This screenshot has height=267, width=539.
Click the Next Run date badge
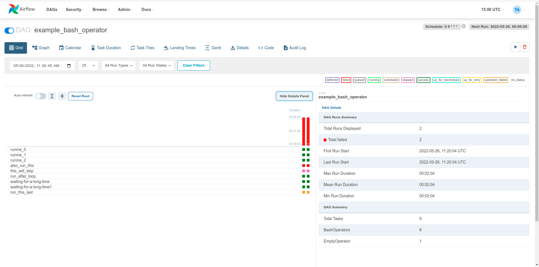(499, 27)
